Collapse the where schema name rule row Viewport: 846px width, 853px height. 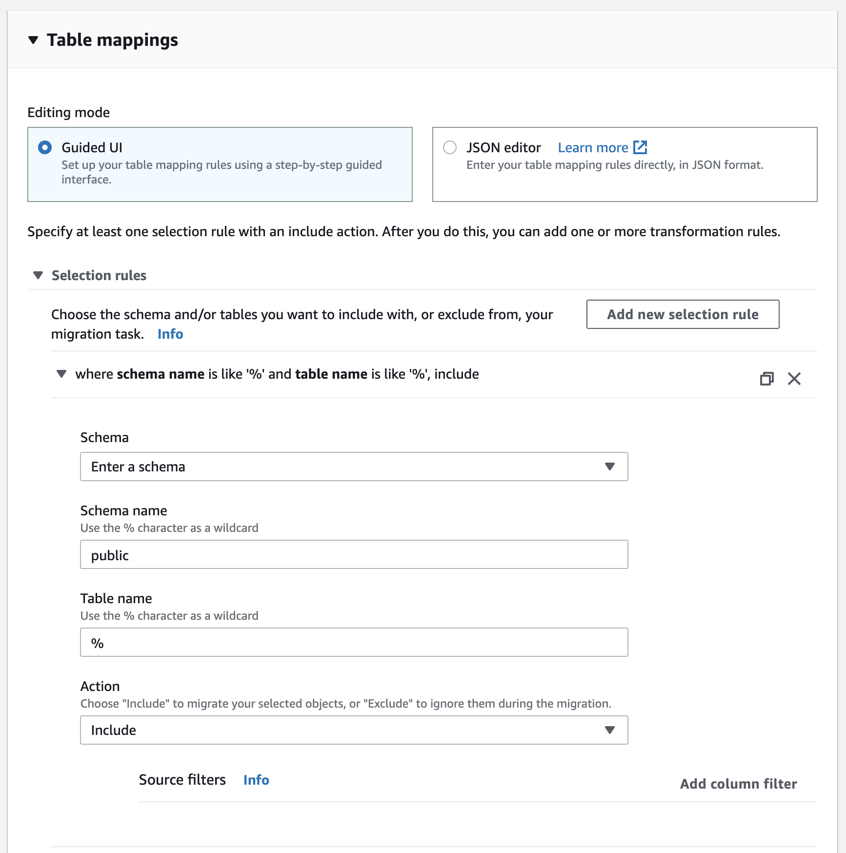pyautogui.click(x=61, y=374)
